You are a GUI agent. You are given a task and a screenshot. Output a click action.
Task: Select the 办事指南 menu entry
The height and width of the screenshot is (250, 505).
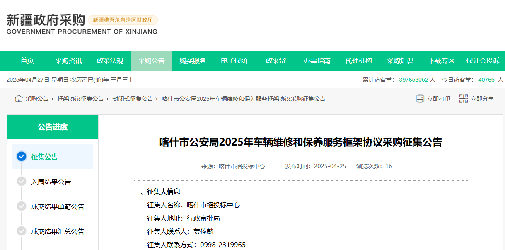317,61
